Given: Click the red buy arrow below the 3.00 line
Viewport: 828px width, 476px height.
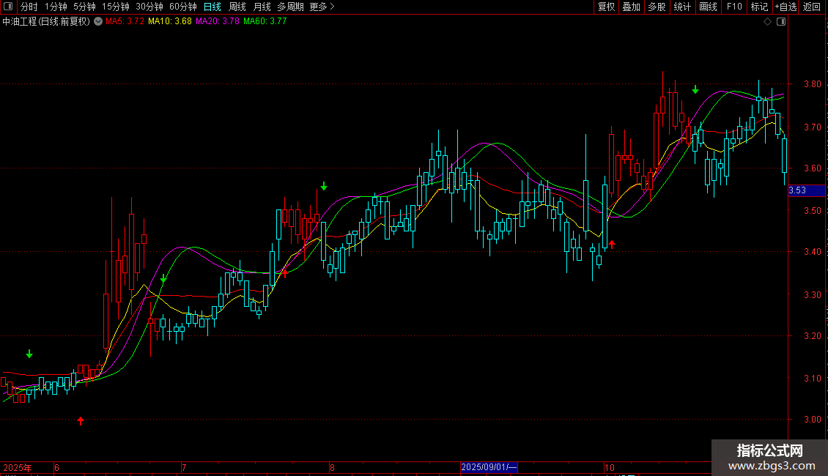Looking at the screenshot, I should (81, 420).
